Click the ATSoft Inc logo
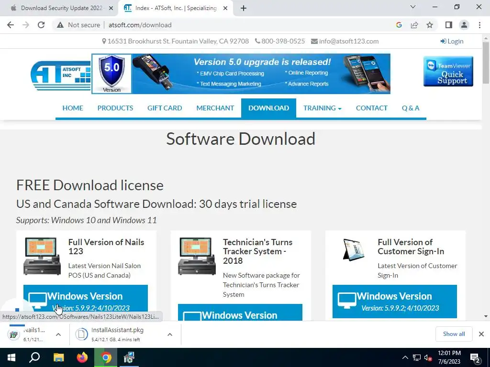This screenshot has height=367, width=490. click(61, 75)
